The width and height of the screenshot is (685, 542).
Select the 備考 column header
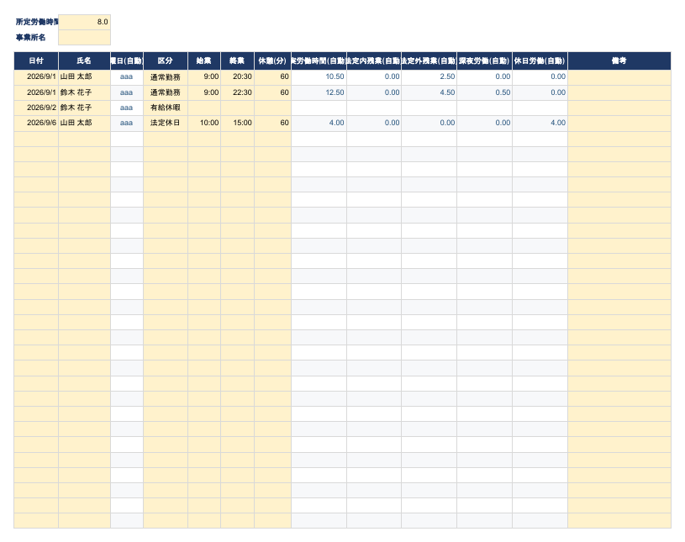click(619, 61)
